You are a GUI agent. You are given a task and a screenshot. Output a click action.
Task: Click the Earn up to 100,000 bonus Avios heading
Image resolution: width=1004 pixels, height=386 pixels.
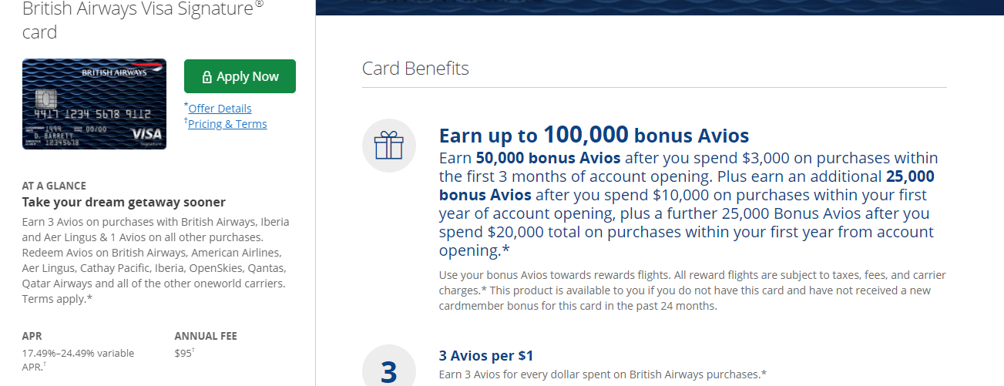[594, 136]
